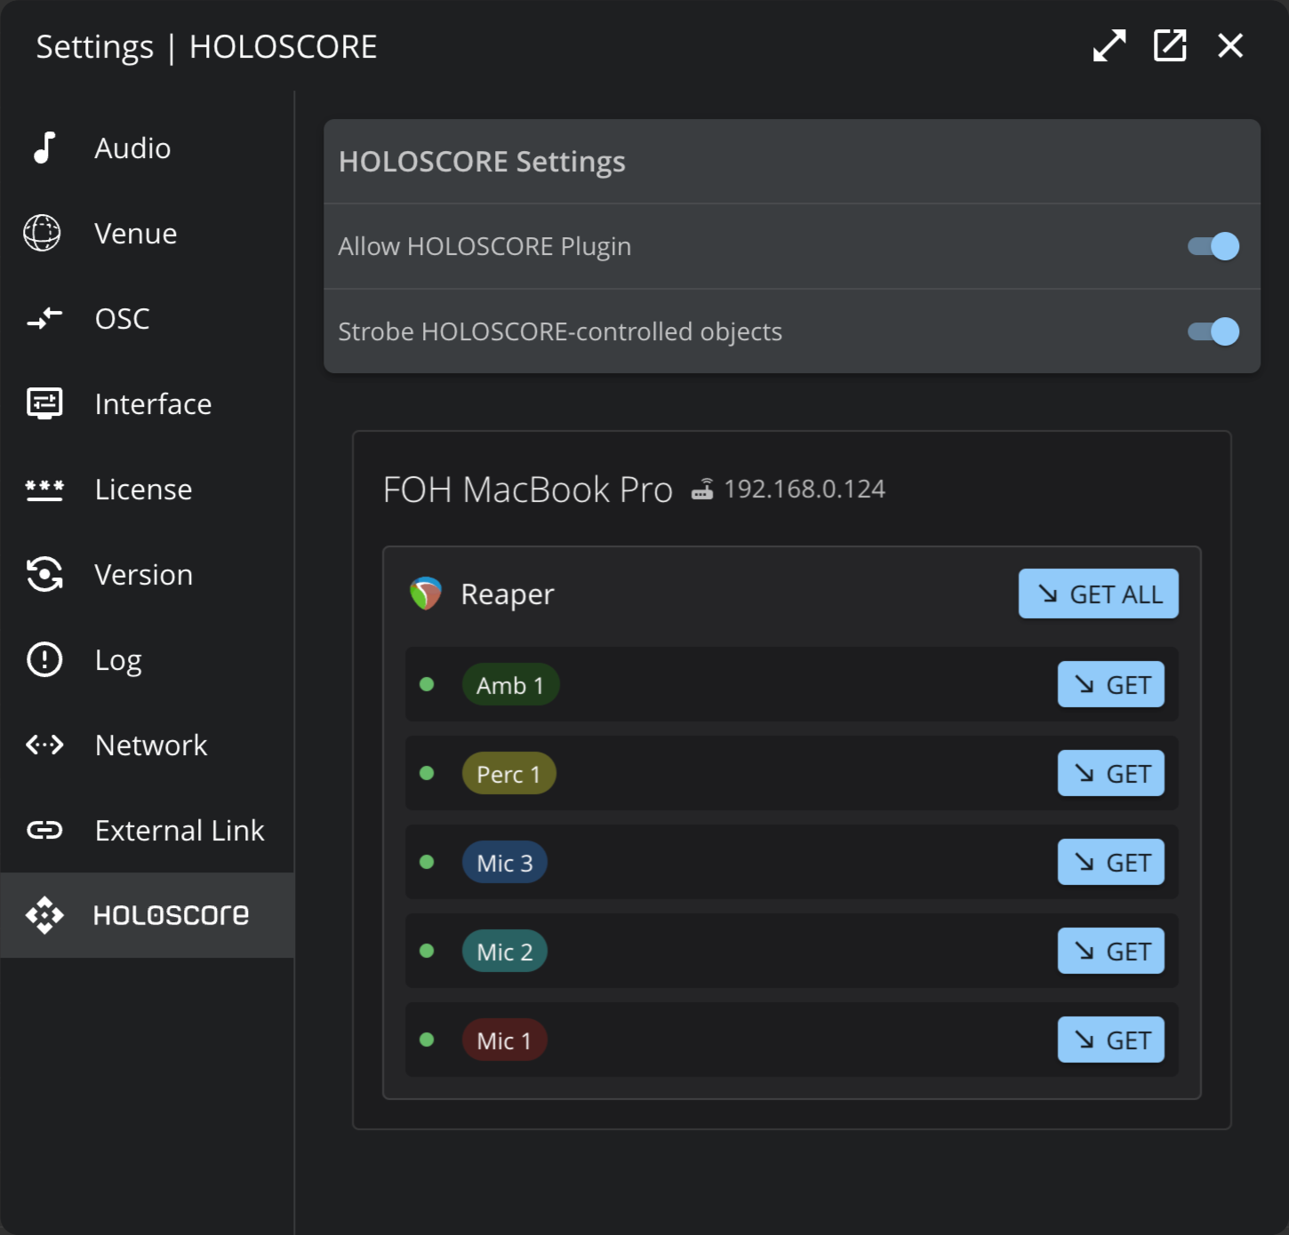The image size is (1289, 1235).
Task: Expand settings panel with diagonal arrows icon
Action: tap(1109, 45)
